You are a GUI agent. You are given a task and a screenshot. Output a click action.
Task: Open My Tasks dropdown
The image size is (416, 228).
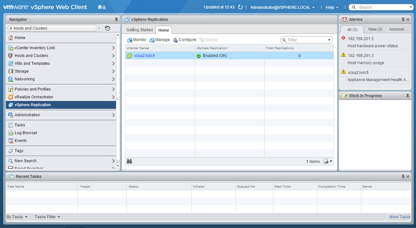coord(17,217)
